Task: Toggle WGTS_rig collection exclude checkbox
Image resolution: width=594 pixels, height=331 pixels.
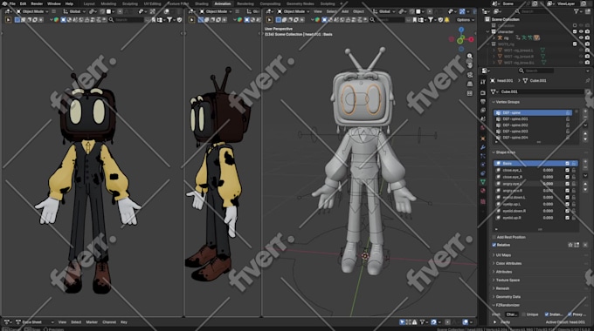Action: point(575,44)
